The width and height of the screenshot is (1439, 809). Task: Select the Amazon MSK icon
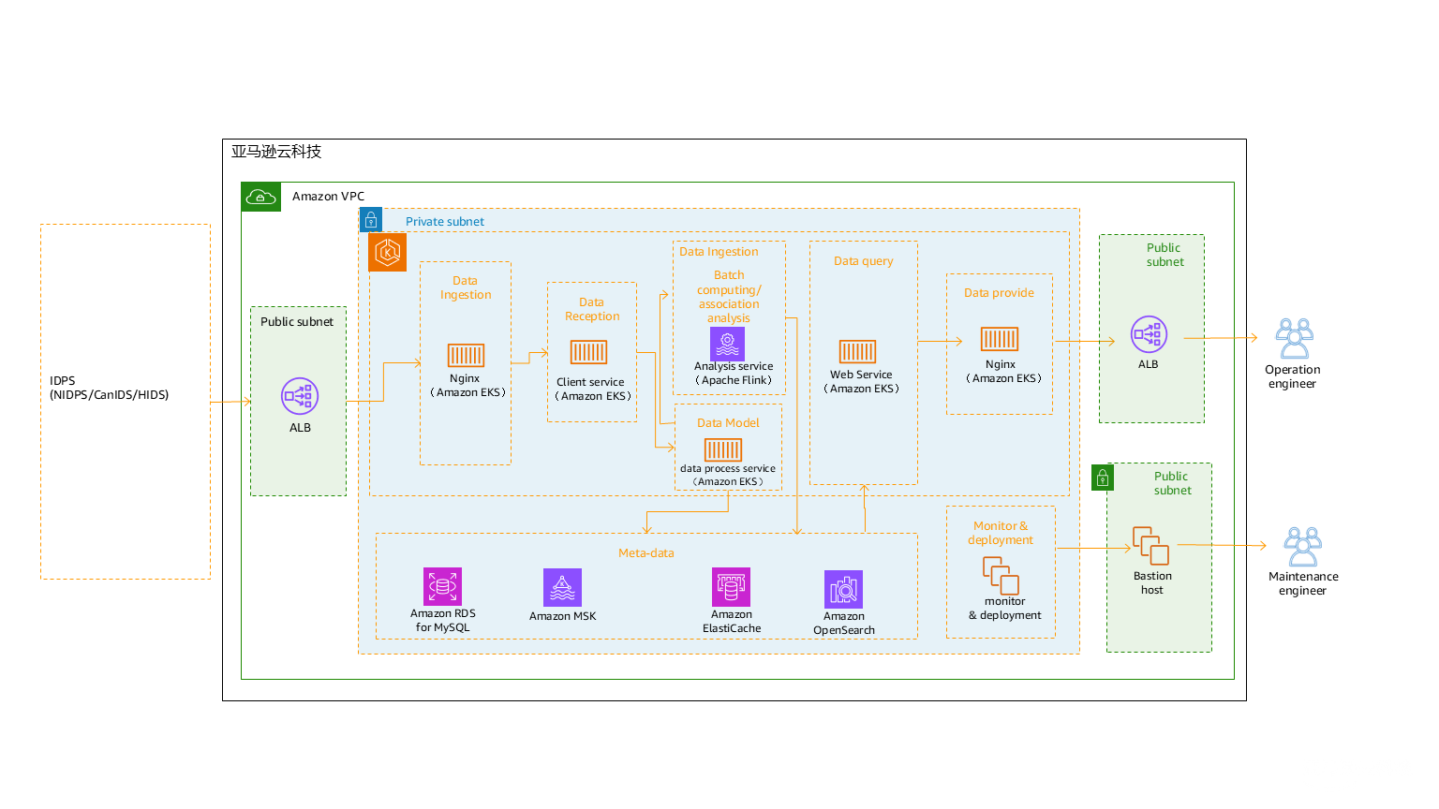(562, 587)
